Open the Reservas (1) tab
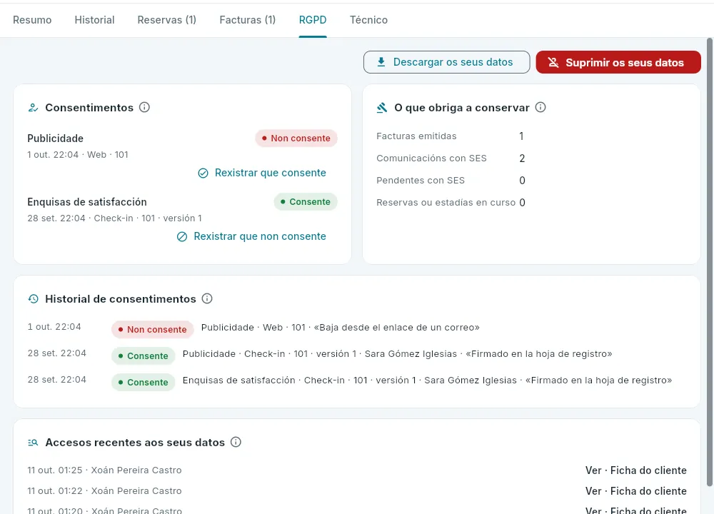This screenshot has width=714, height=514. pos(166,20)
